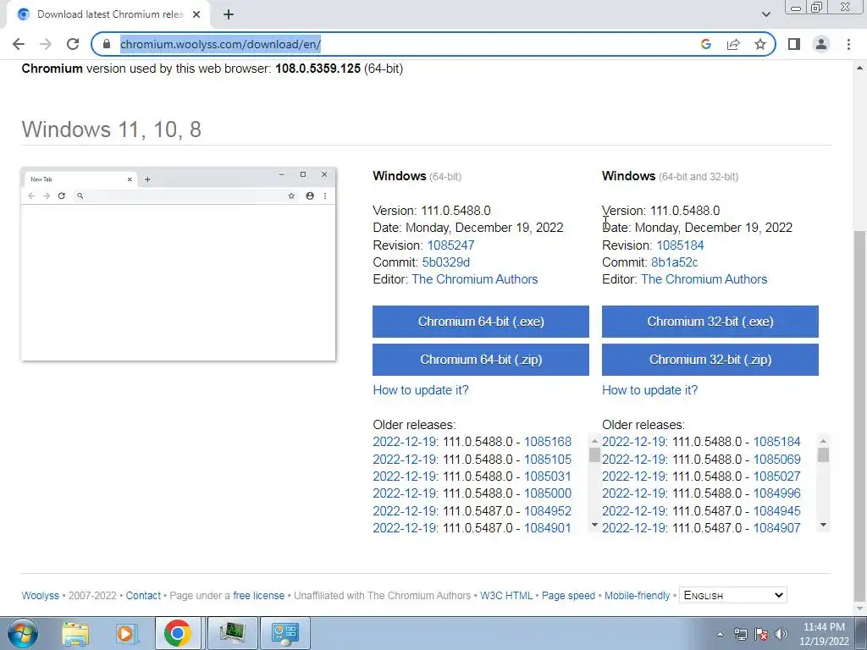Open commit 5b0329d link
The height and width of the screenshot is (650, 867).
tap(445, 262)
